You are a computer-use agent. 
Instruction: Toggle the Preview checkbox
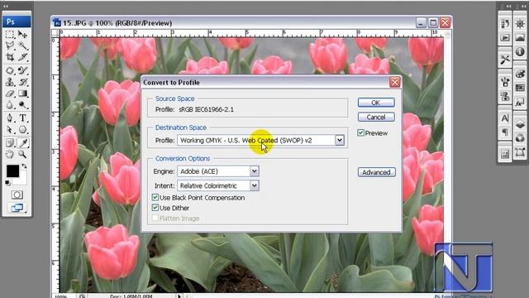click(360, 132)
